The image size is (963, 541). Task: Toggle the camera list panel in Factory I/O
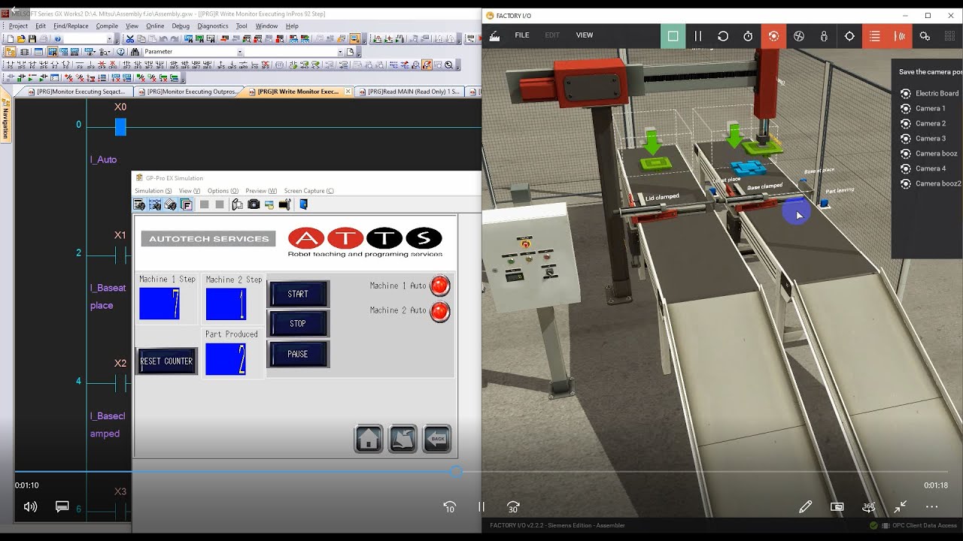click(x=874, y=36)
